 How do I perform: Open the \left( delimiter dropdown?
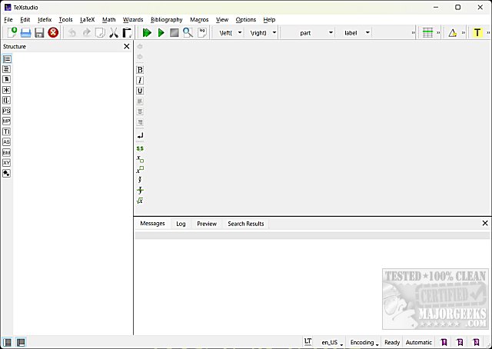(x=230, y=32)
